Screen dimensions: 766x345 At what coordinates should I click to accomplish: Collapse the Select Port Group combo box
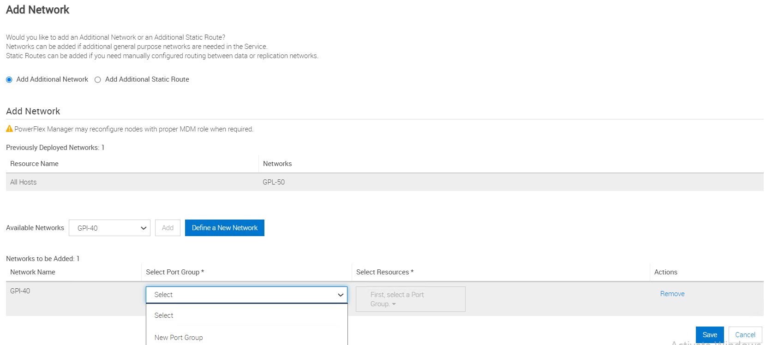click(246, 295)
